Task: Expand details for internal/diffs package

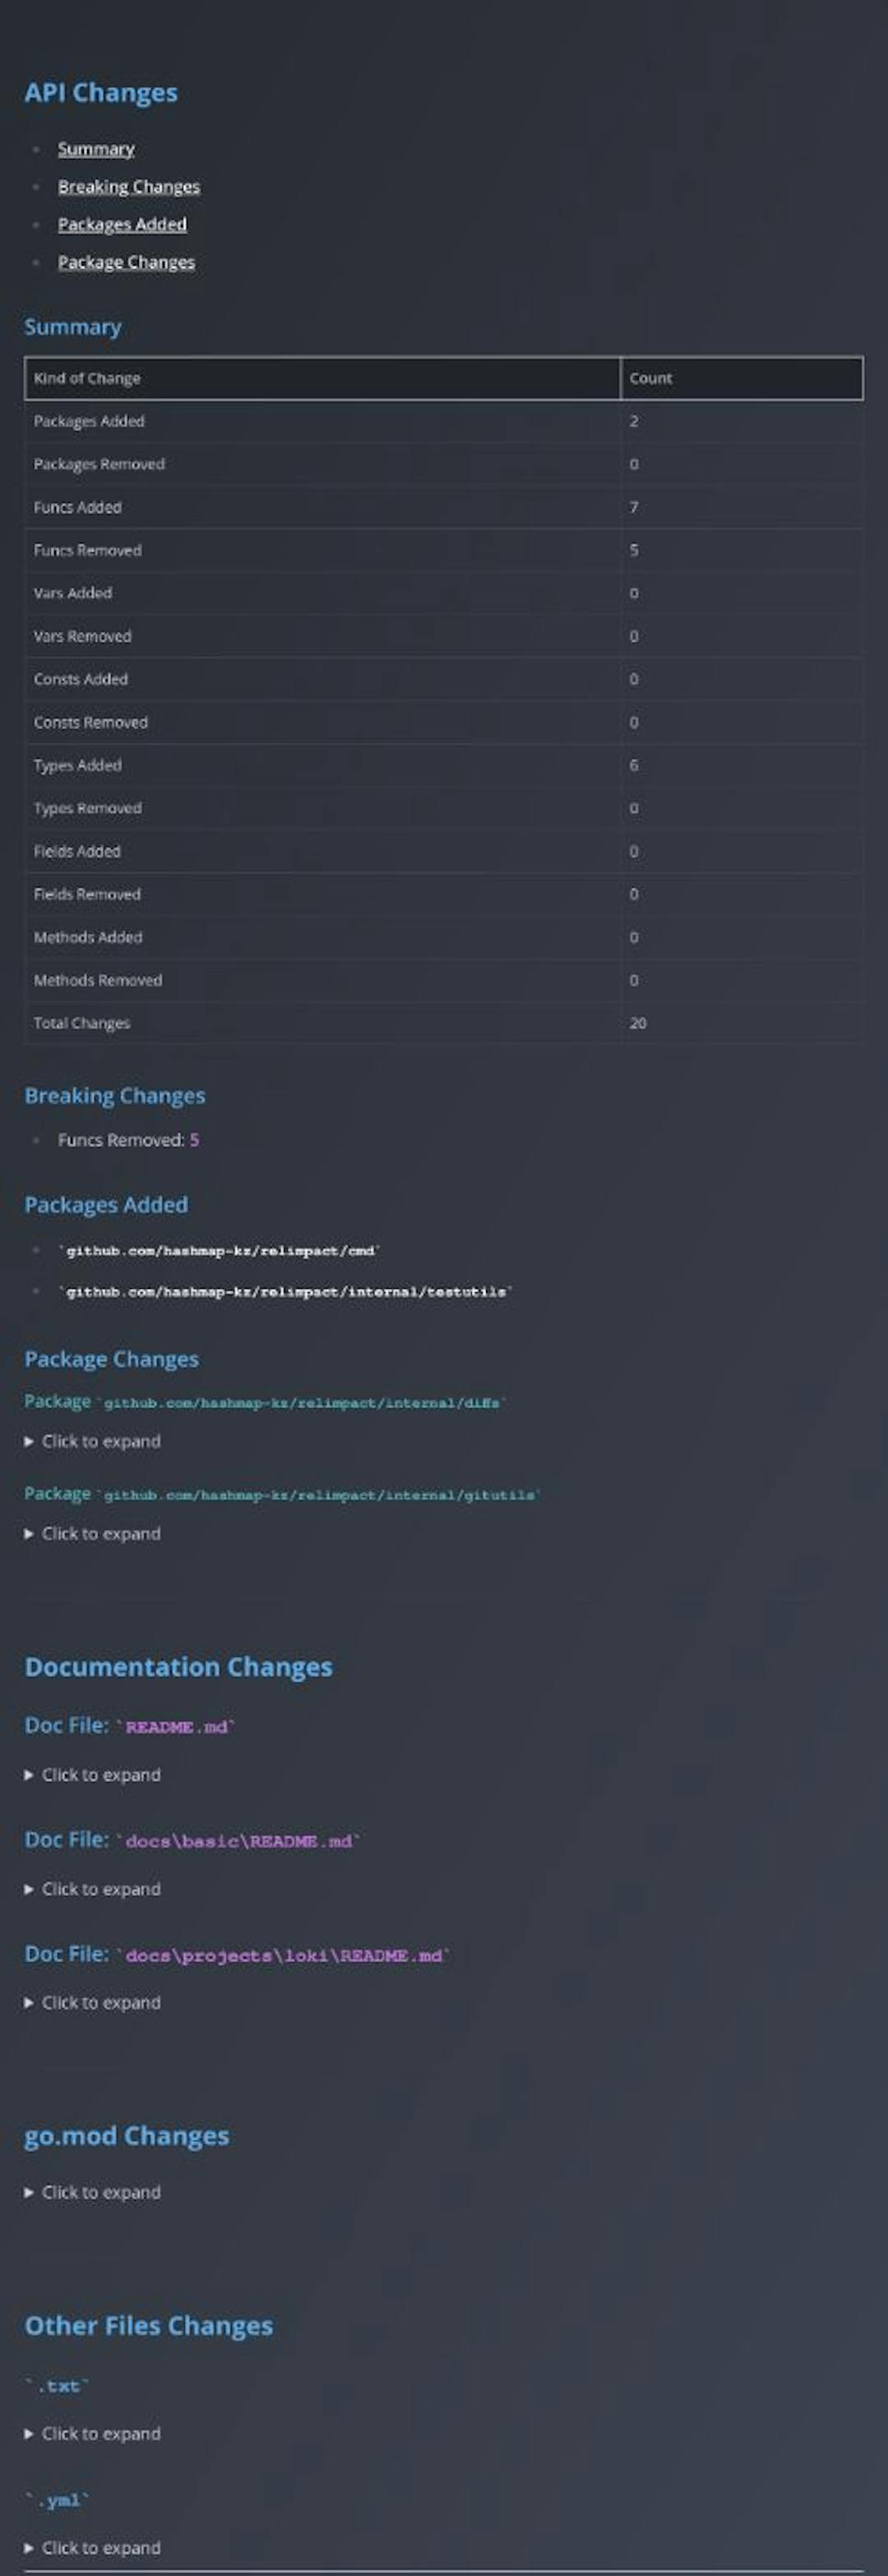Action: (x=99, y=1441)
